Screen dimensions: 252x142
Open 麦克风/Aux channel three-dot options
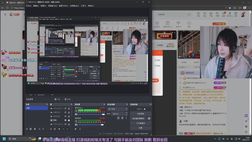click(76, 111)
